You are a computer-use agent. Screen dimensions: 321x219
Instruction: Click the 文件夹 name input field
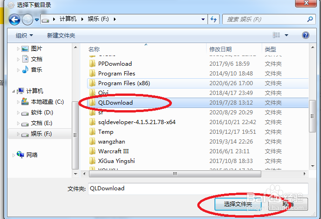(x=198, y=188)
